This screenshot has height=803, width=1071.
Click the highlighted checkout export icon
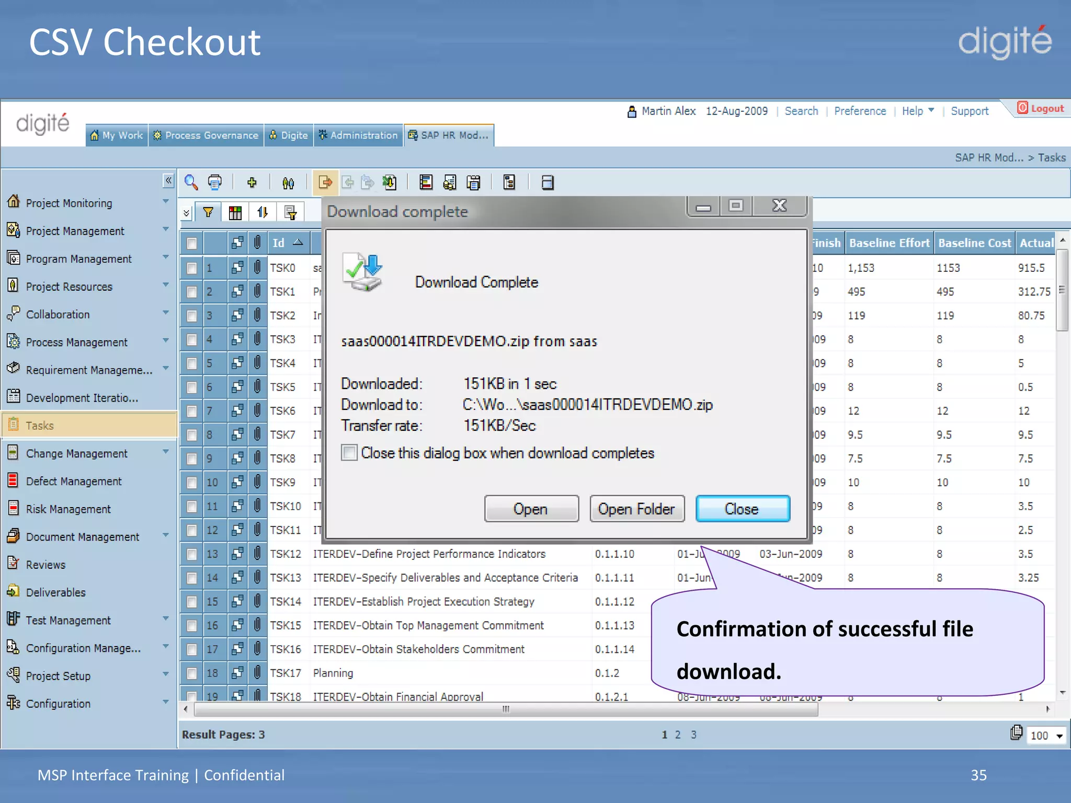[x=325, y=182]
